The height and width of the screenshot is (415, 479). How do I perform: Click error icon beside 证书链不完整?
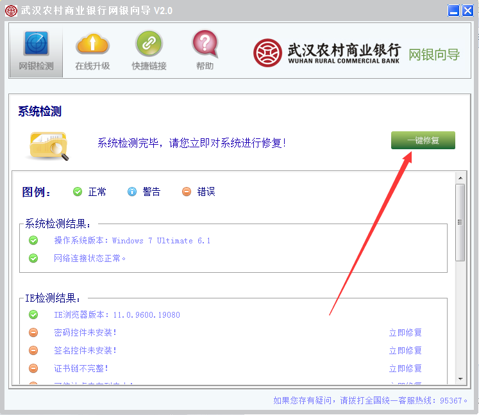coord(33,368)
